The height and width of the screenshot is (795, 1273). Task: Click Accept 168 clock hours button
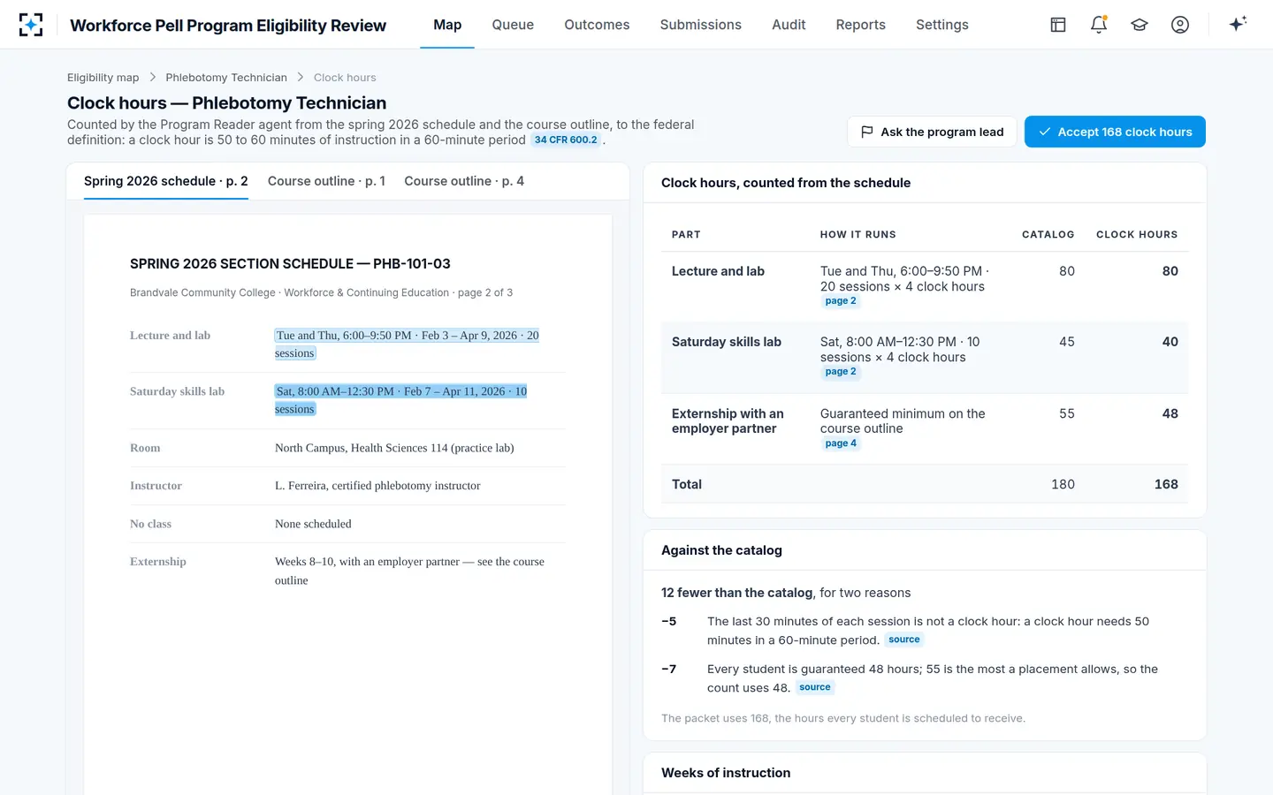[x=1115, y=132]
